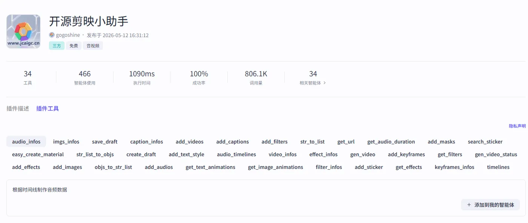528x223 pixels.
Task: Open the keyframes_infos tool
Action: tap(454, 167)
